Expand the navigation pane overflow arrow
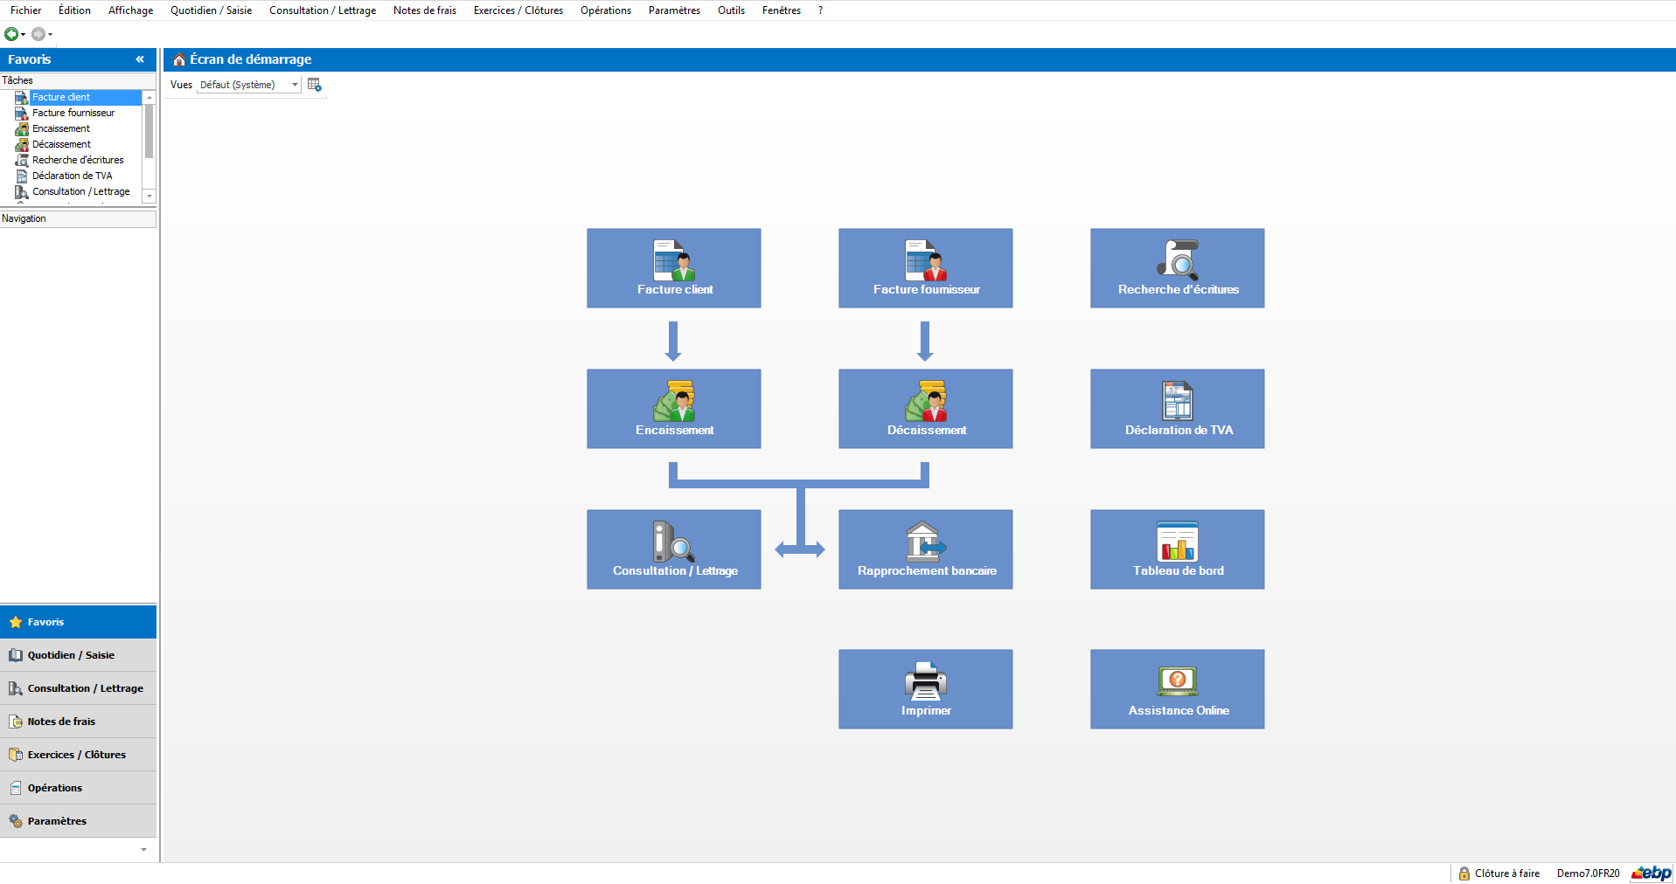Screen dimensions: 1676x884 (x=144, y=850)
